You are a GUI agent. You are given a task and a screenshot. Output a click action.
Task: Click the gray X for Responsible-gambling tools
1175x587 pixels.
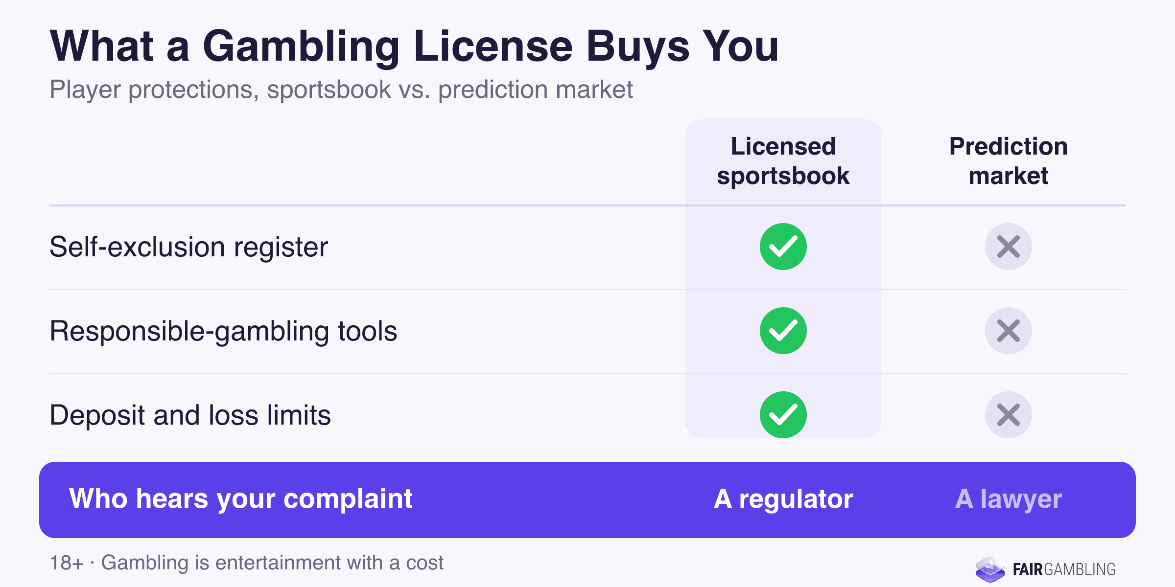1009,331
